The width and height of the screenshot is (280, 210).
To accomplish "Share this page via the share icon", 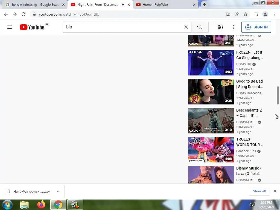I will 237,14.
